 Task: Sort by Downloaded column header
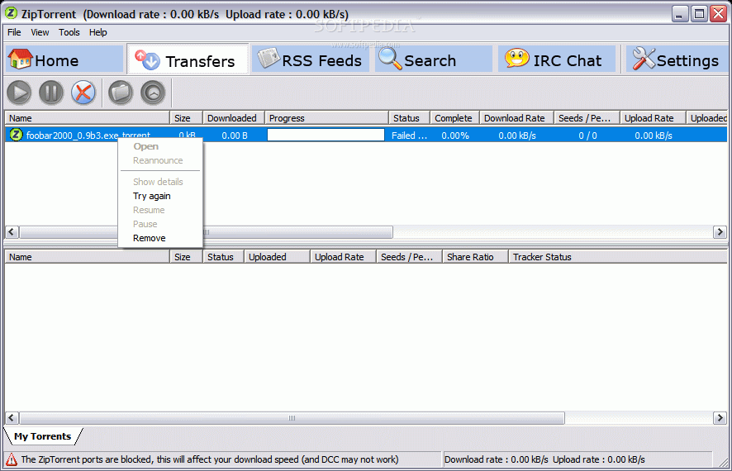(234, 118)
